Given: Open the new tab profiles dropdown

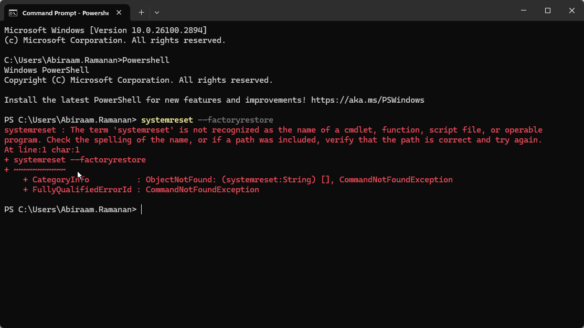Looking at the screenshot, I should pos(157,13).
